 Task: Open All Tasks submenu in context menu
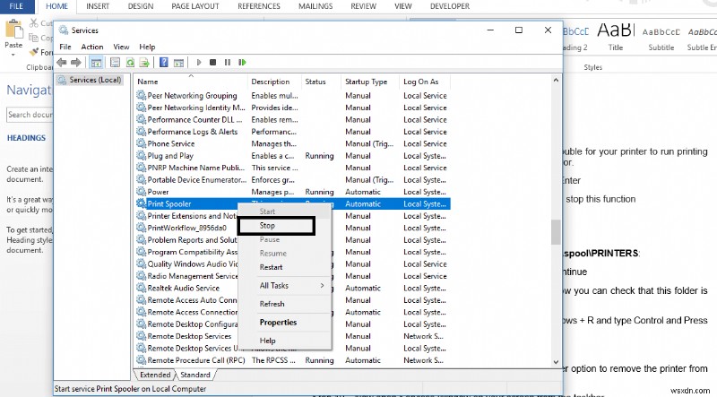[x=285, y=285]
